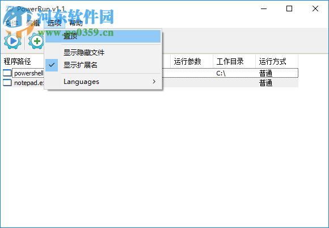Click the powershell row file icon
The image size is (329, 228).
[7, 73]
